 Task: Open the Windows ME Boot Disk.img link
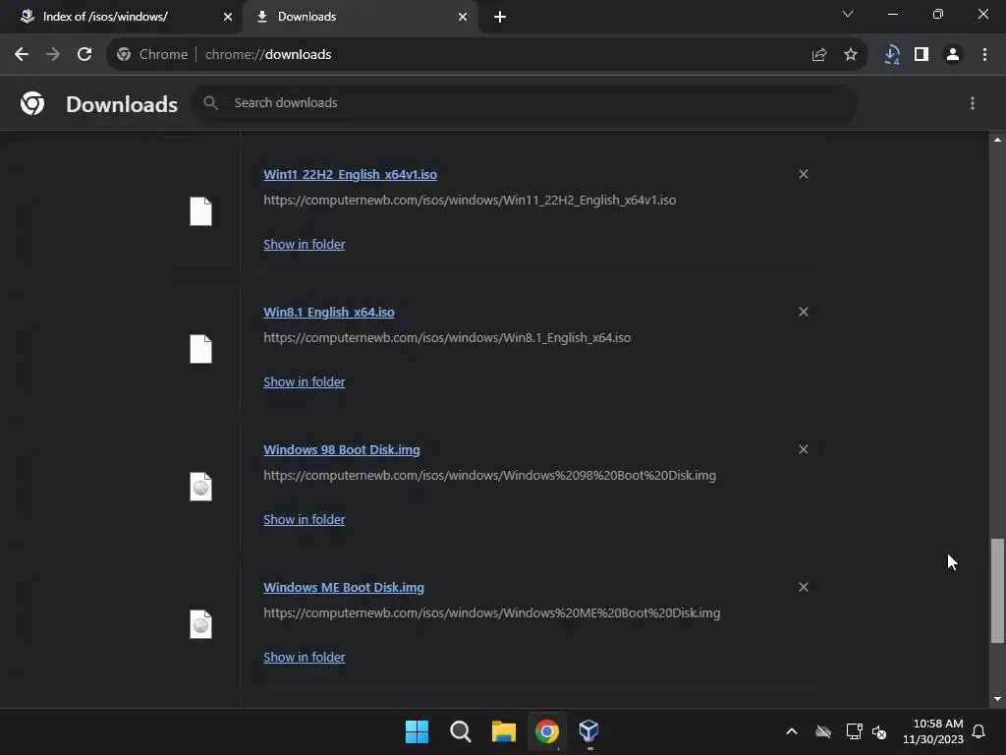point(344,588)
